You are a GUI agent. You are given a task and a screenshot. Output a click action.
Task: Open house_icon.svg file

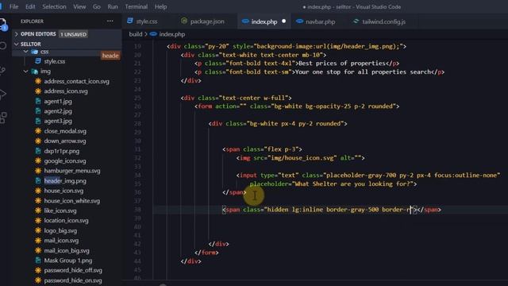[x=63, y=191]
